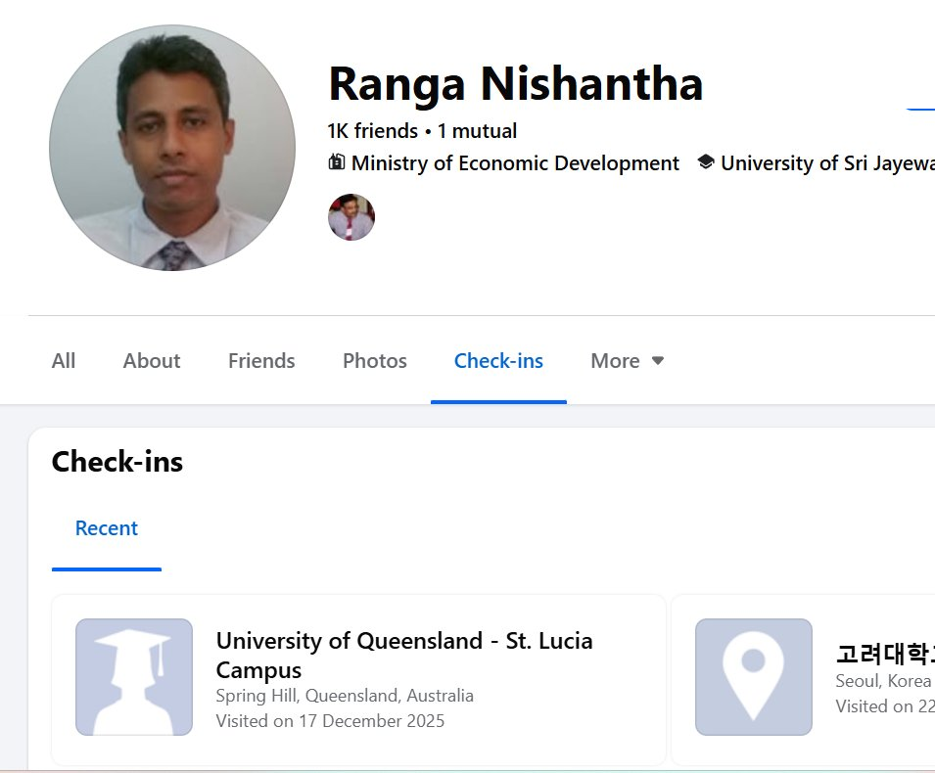
Task: Open University of Sri Jayewardenepura link
Action: coord(827,162)
